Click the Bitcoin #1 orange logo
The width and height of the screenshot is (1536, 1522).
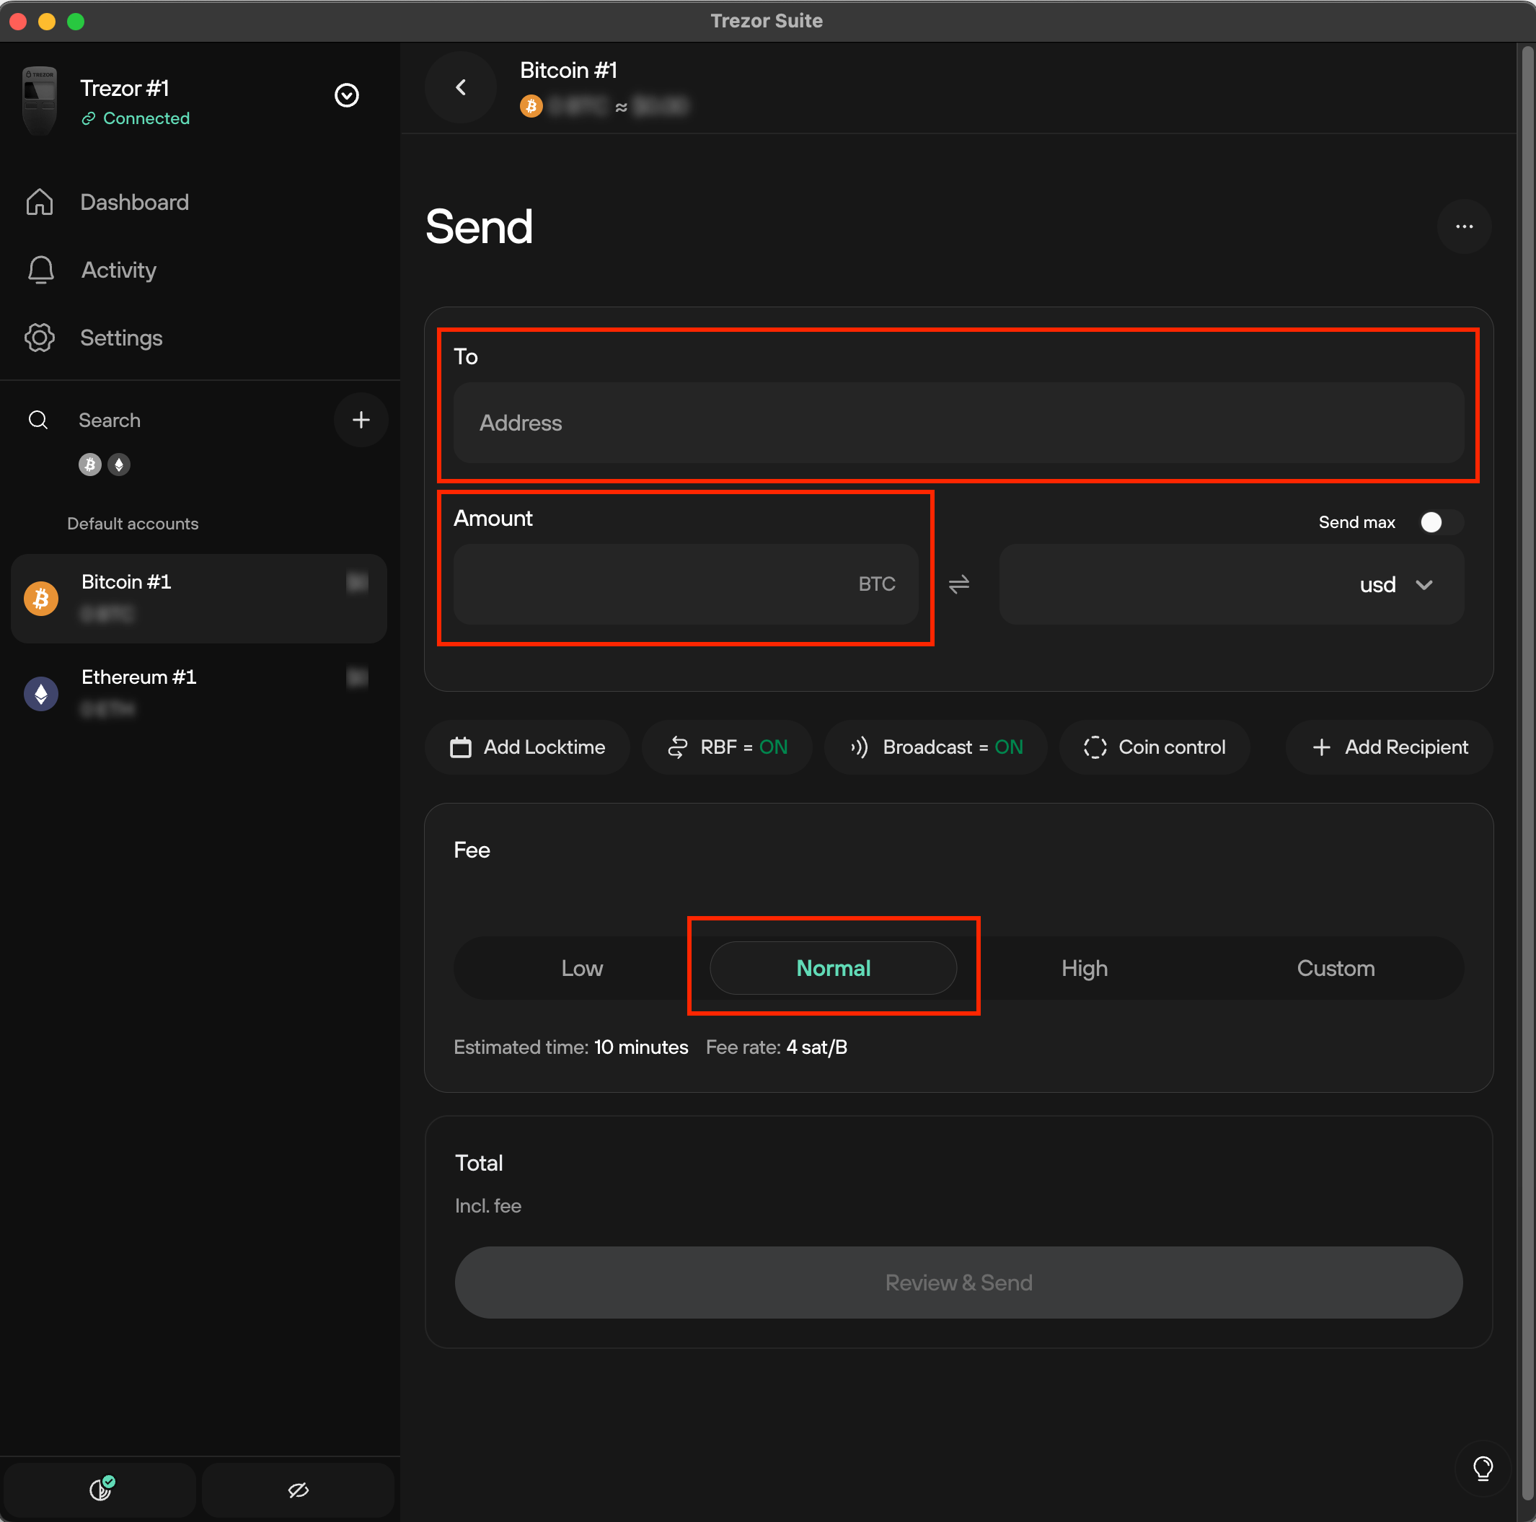click(41, 598)
